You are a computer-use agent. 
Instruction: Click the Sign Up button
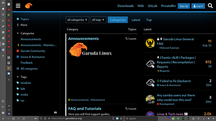[x=184, y=6]
